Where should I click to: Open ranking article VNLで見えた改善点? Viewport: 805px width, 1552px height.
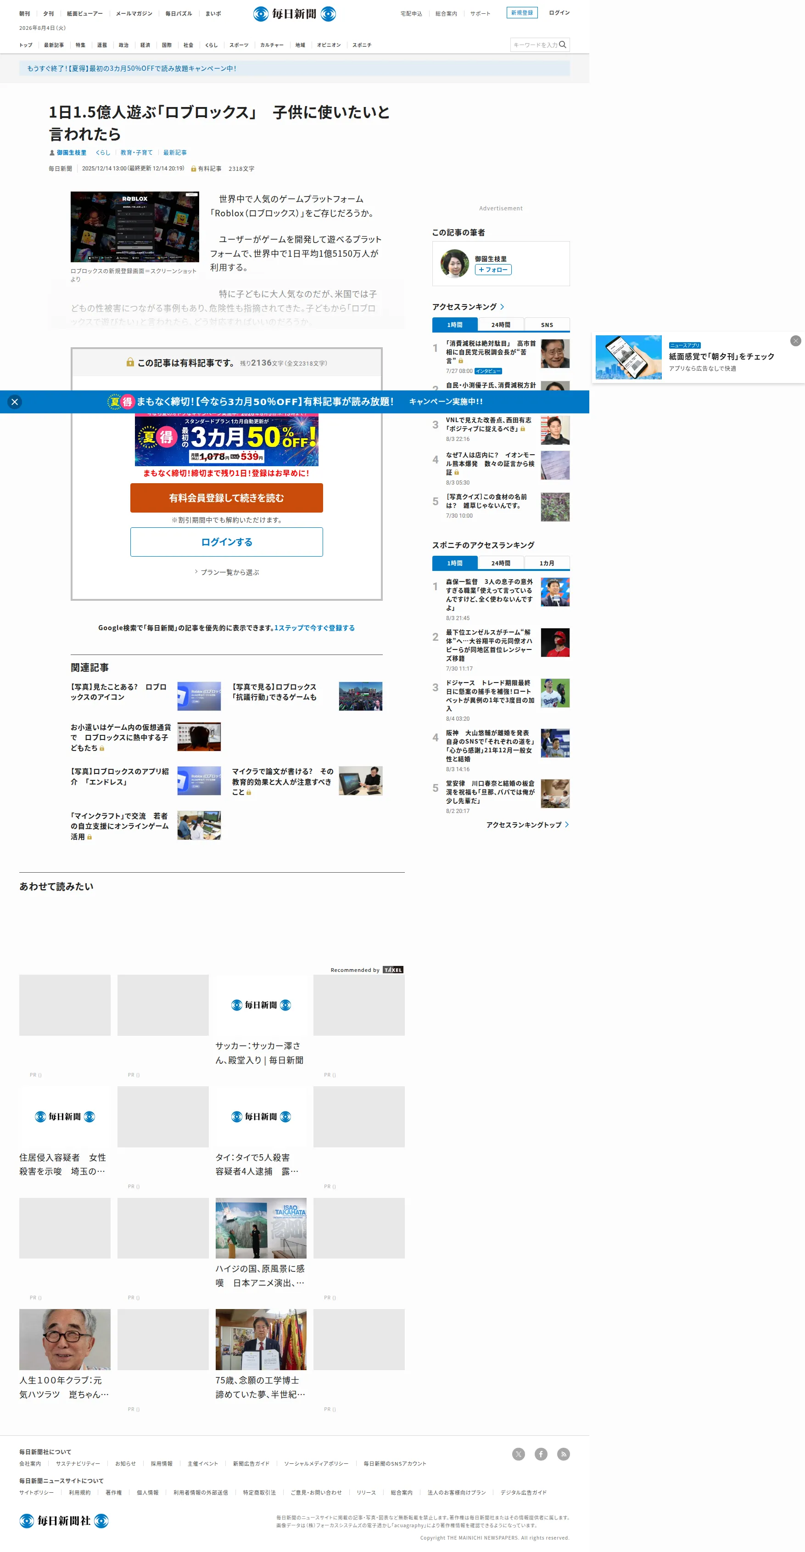pyautogui.click(x=489, y=424)
